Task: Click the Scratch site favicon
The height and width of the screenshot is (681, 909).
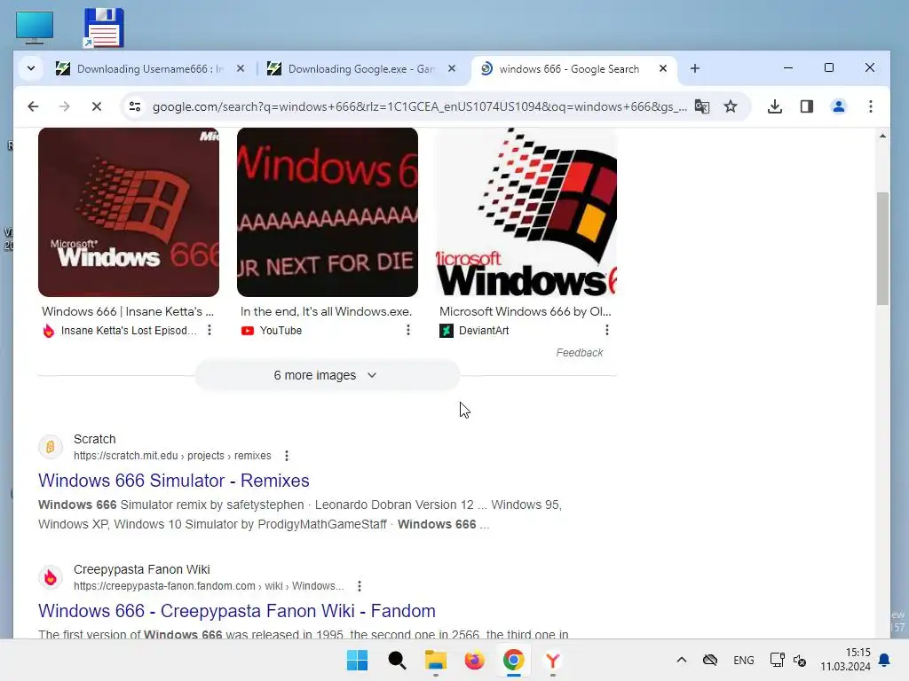Action: 51,447
